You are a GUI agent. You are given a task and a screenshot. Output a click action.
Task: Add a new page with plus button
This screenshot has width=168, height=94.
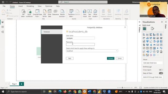pyautogui.click(x=22, y=84)
